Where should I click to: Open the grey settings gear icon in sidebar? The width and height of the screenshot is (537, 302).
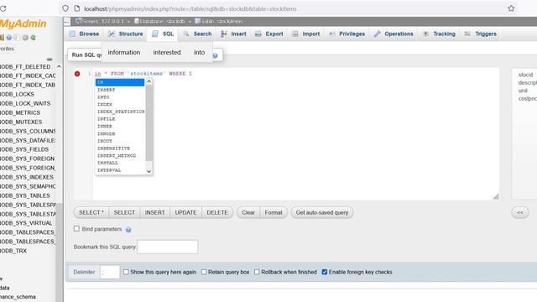pos(25,38)
